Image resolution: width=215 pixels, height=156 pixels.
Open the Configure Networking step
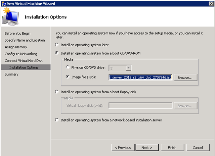point(21,54)
